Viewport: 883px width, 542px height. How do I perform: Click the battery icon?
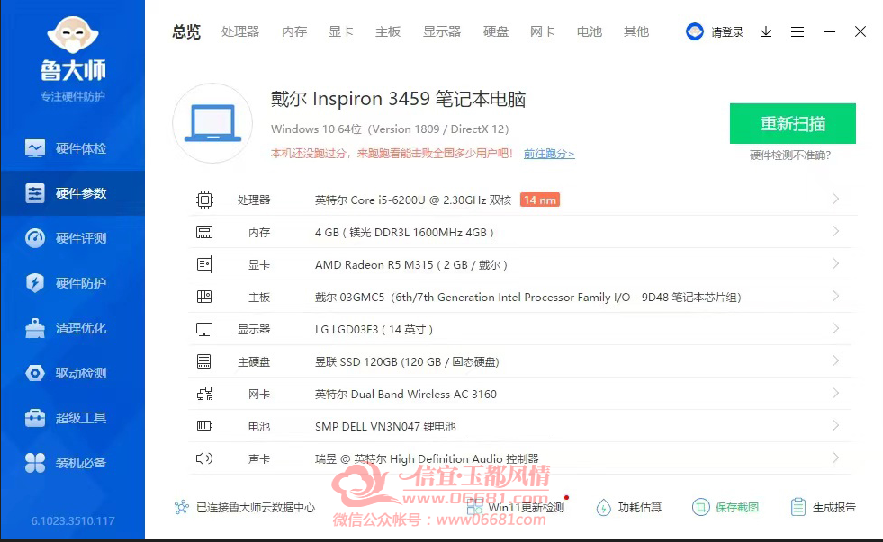click(204, 426)
